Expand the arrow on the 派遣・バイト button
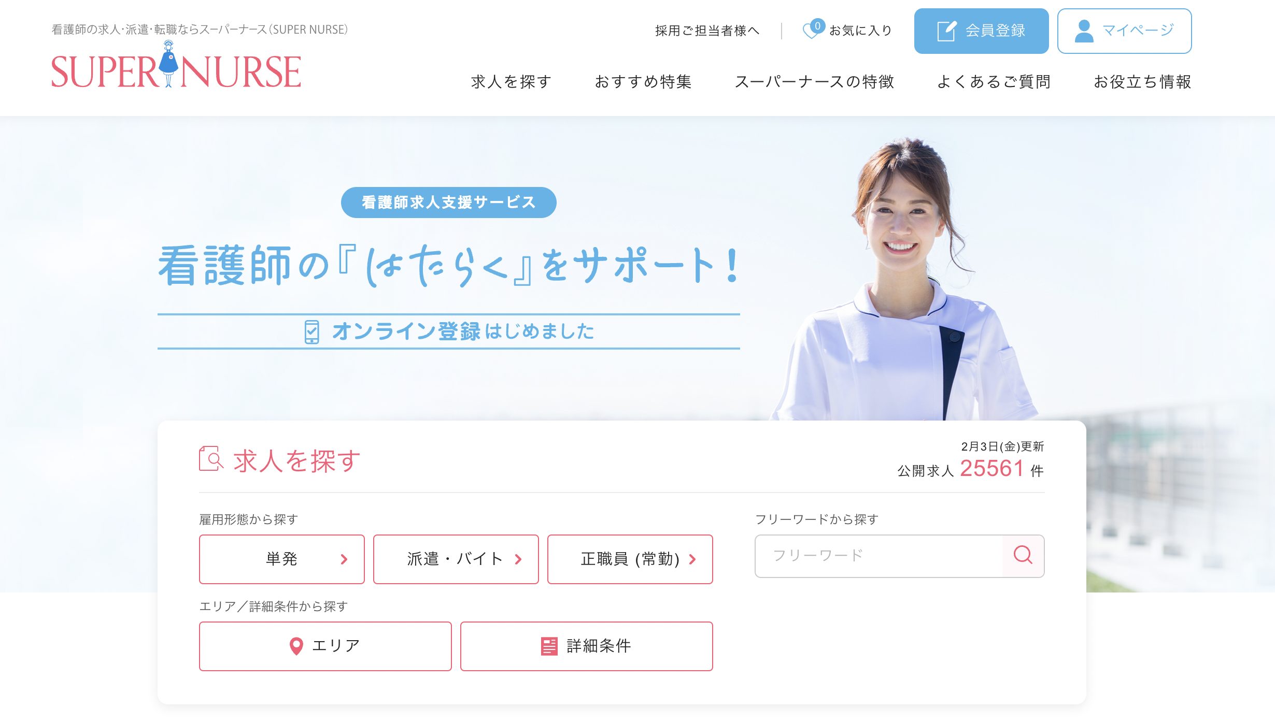The width and height of the screenshot is (1275, 723). tap(517, 559)
